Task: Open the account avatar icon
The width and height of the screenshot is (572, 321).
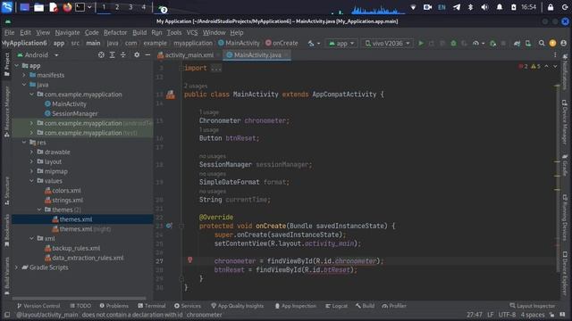Action: pyautogui.click(x=564, y=44)
